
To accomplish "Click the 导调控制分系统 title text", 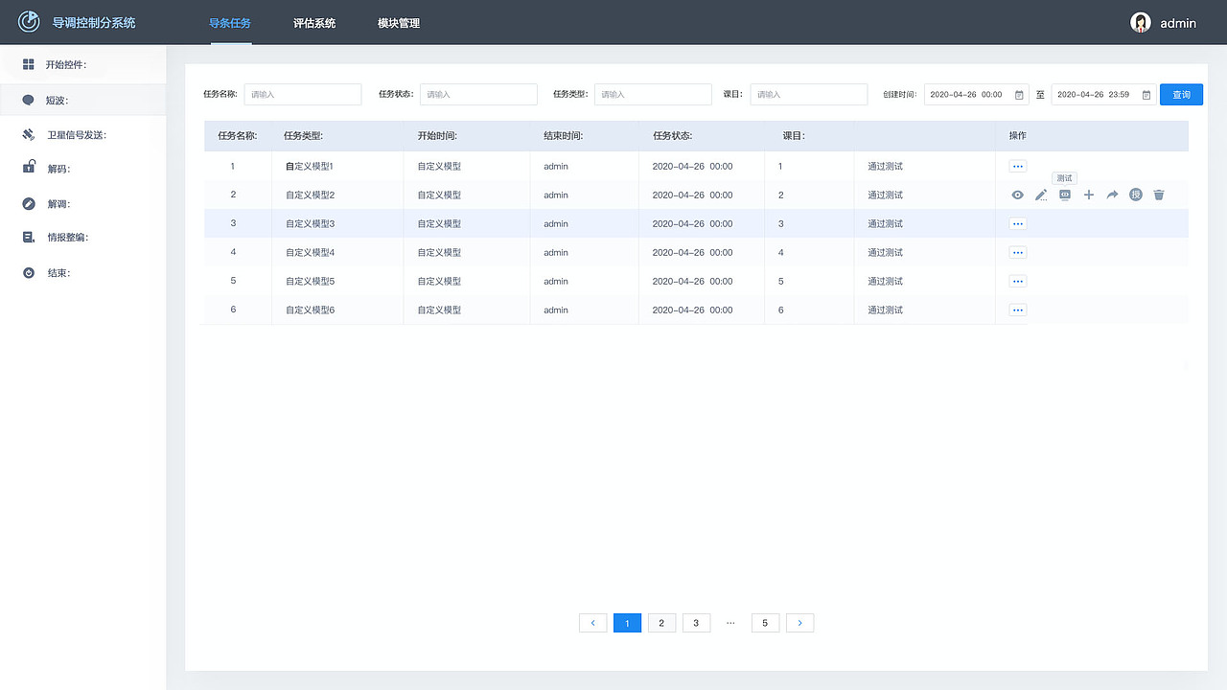I will pos(94,23).
